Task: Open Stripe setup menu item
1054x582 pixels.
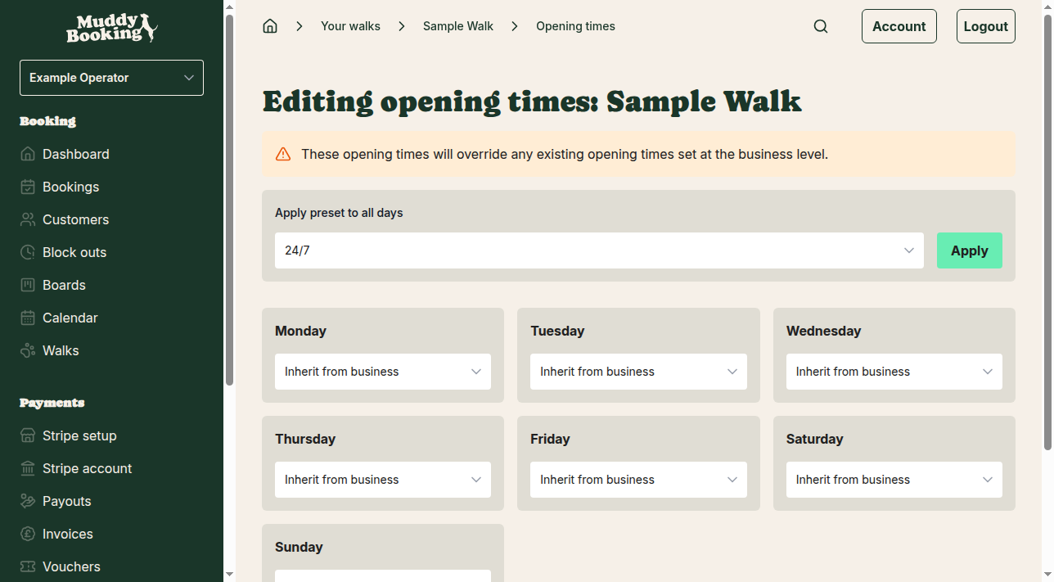Action: (x=79, y=435)
